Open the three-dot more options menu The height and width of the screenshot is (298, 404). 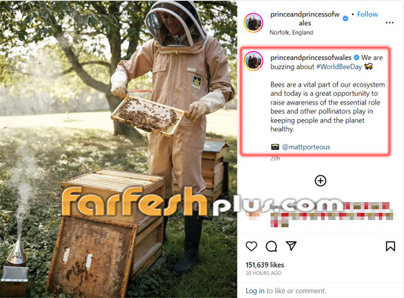pyautogui.click(x=390, y=22)
